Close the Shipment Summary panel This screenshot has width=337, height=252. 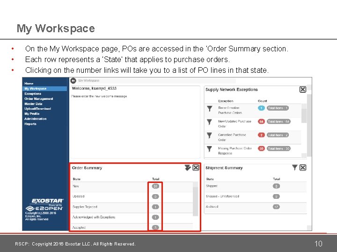point(303,168)
